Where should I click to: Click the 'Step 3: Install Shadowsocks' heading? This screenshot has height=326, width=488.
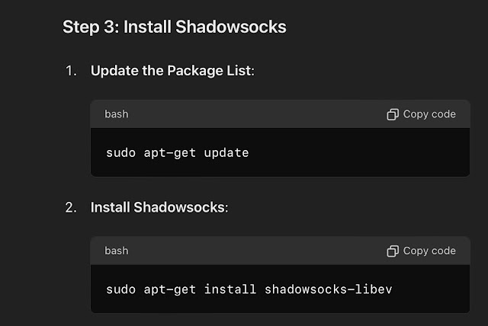click(x=175, y=27)
